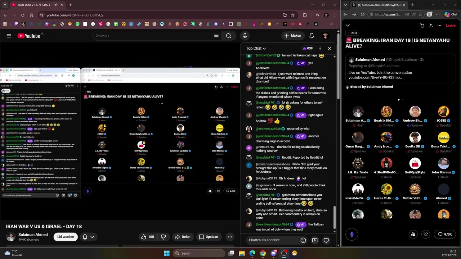Open more actions below the video

pyautogui.click(x=230, y=237)
